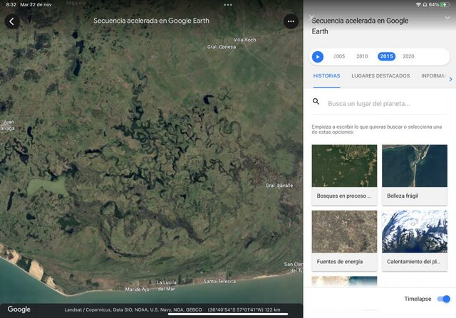Select the highlighted year 2015
Viewport: 456px width, 318px height.
tap(386, 56)
